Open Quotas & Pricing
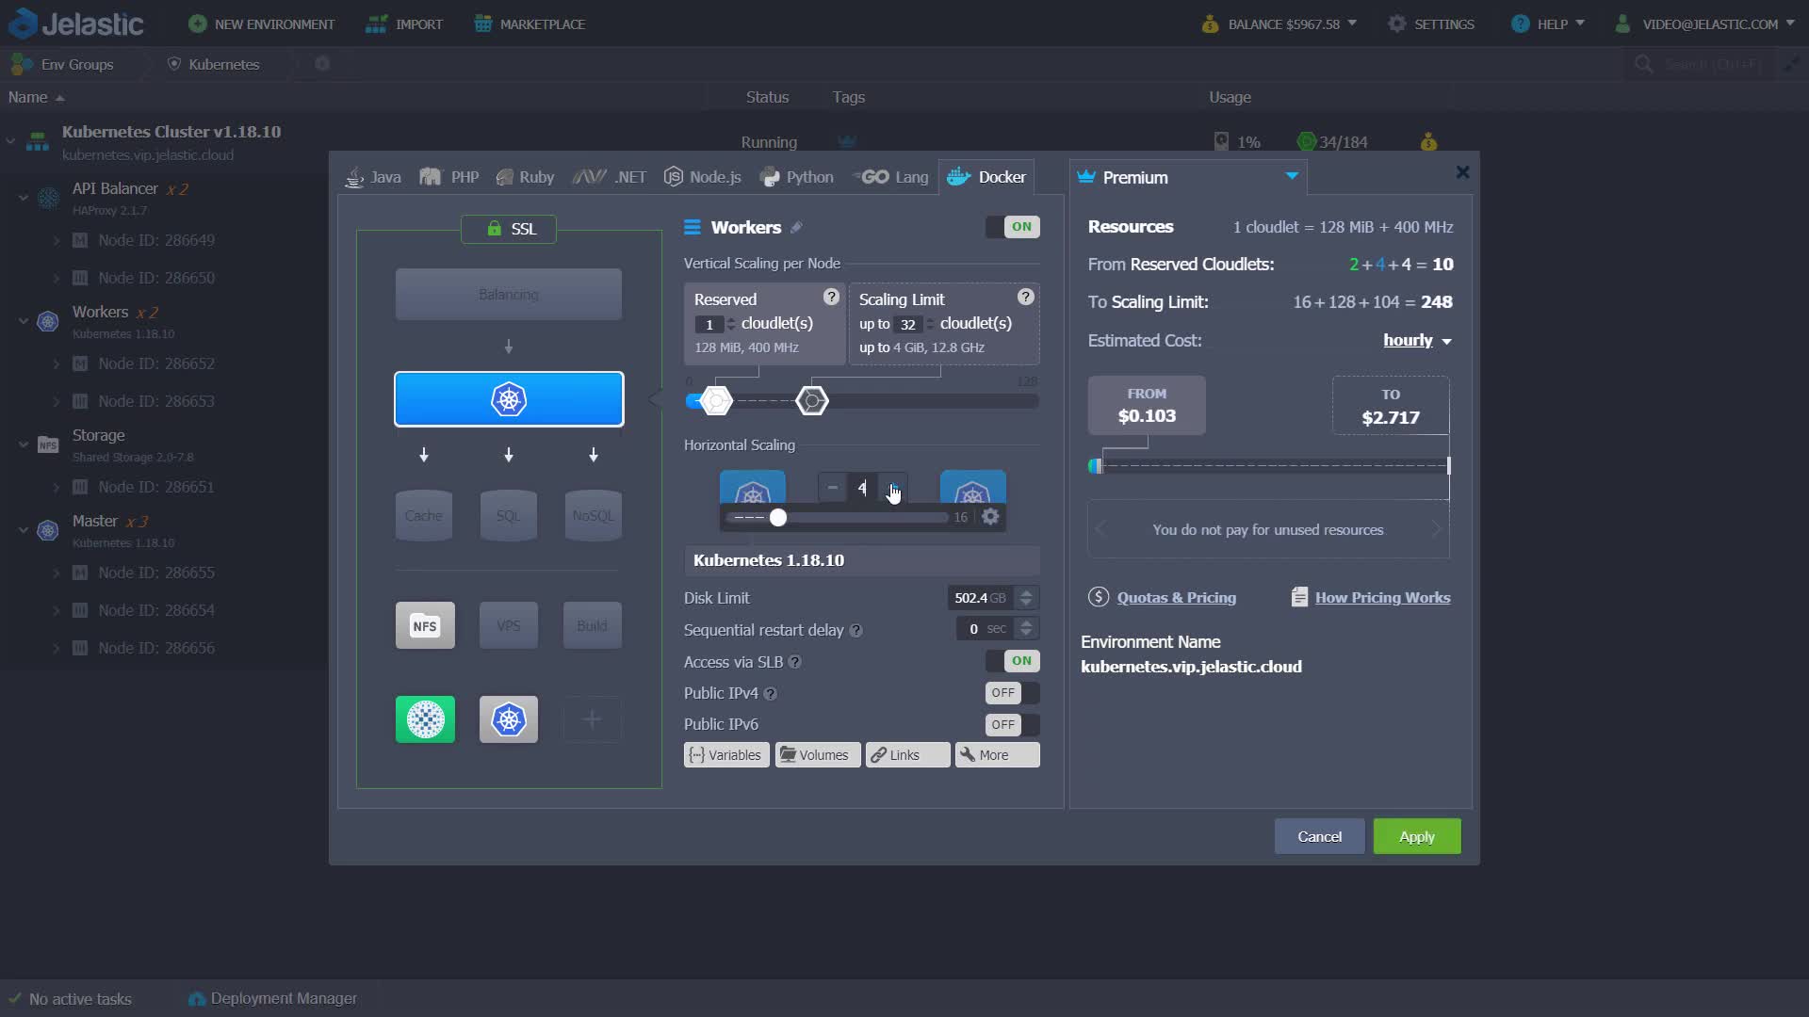The width and height of the screenshot is (1809, 1017). point(1175,596)
